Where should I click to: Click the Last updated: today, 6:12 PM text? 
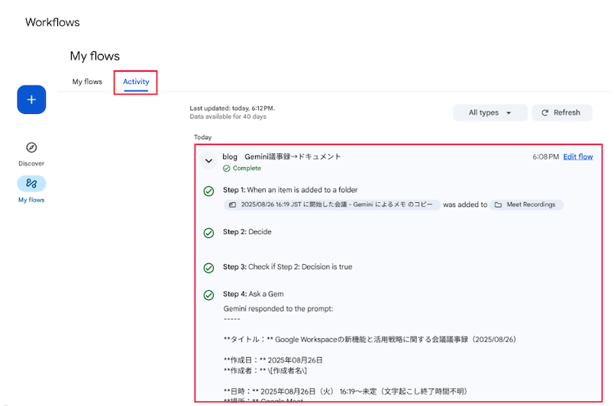tap(232, 108)
